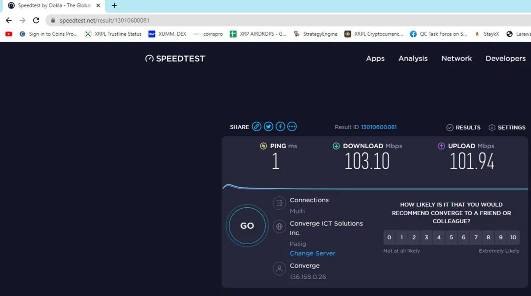Image resolution: width=531 pixels, height=296 pixels.
Task: Open the Sign in to Coins Pro bookmark
Action: 49,34
